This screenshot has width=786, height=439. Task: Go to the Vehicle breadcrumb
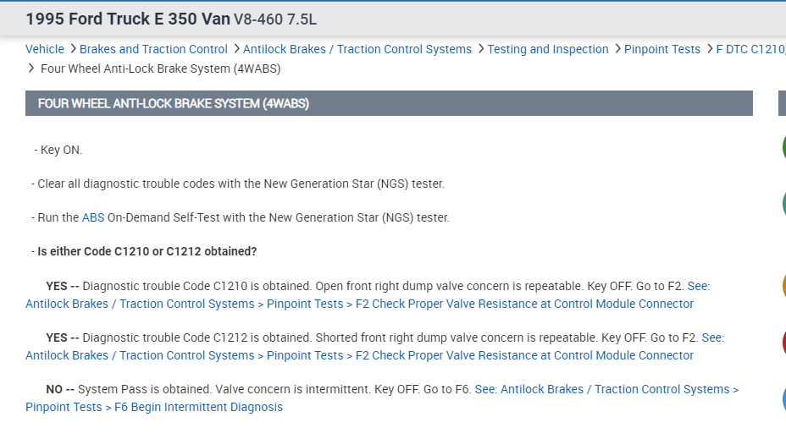[x=45, y=49]
